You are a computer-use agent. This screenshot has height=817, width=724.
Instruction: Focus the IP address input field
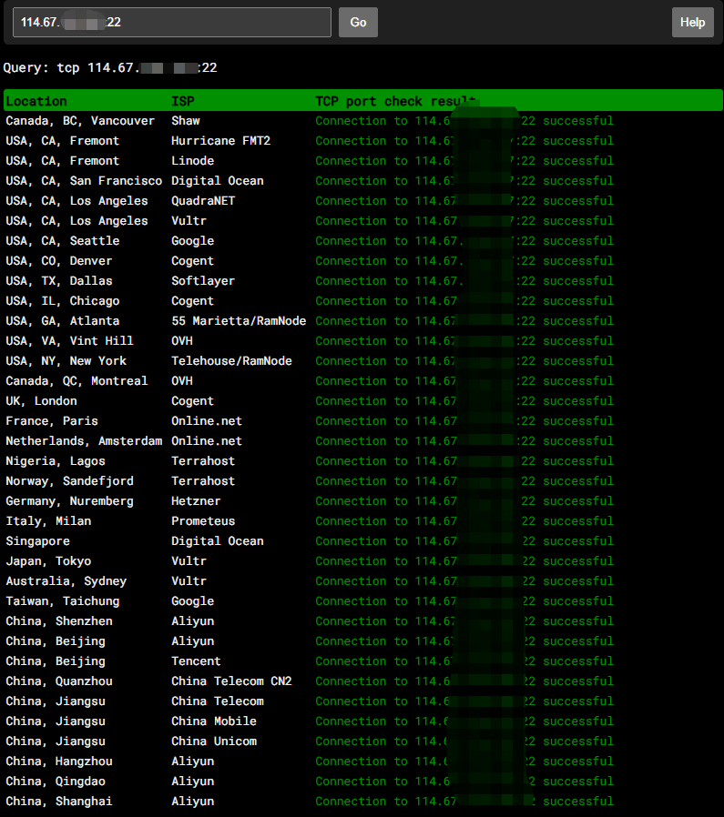pos(172,23)
